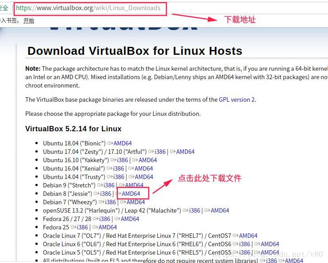This screenshot has width=328, height=263.
Task: Download Ubuntu 17.04 Zesty i386 package
Action: pos(160,152)
